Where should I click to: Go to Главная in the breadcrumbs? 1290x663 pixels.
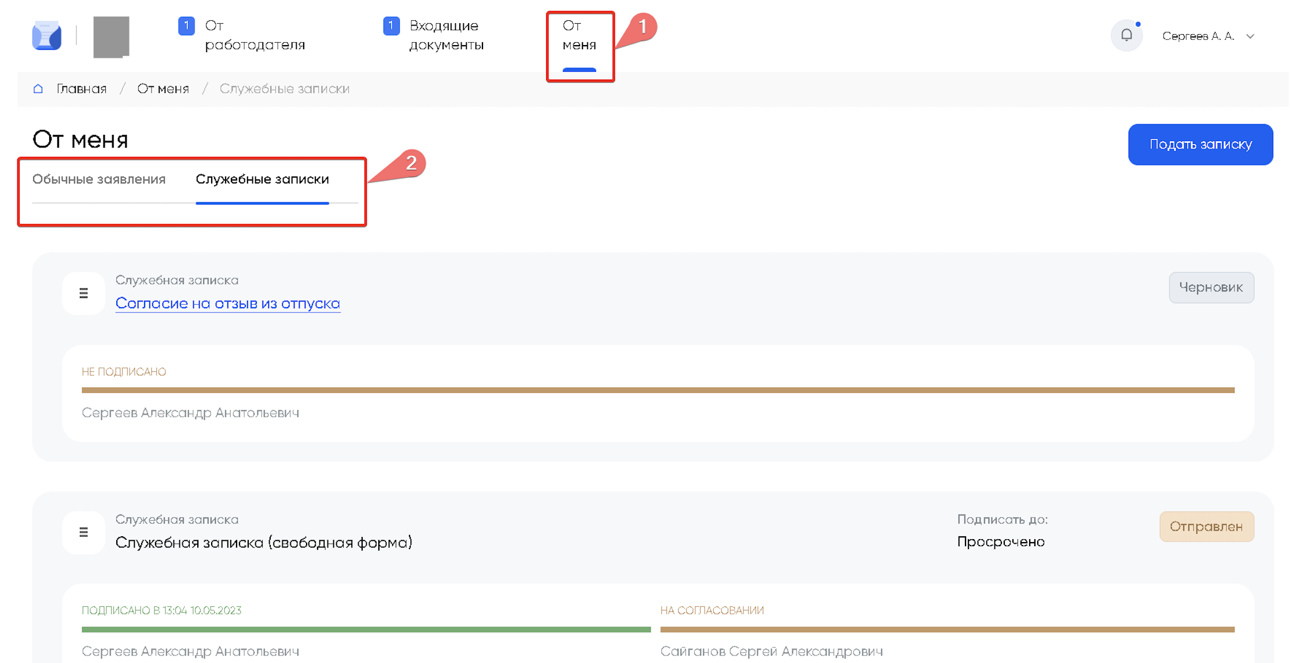(x=82, y=89)
